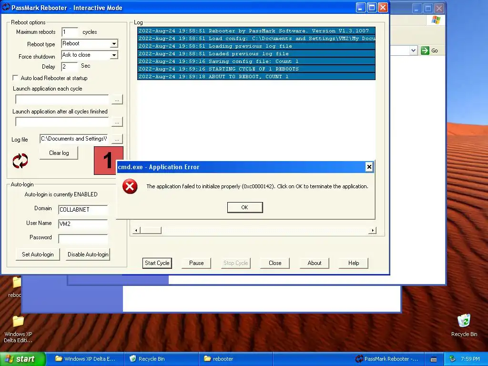Click the Pause button
Viewport: 488px width, 366px height.
[x=196, y=263]
